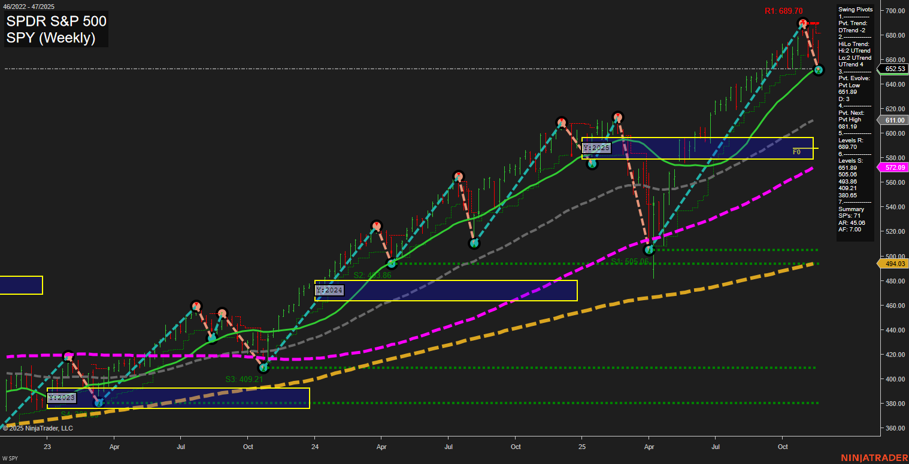Click the Swing Pivots info panel heading
This screenshot has height=464, width=909.
(x=855, y=10)
